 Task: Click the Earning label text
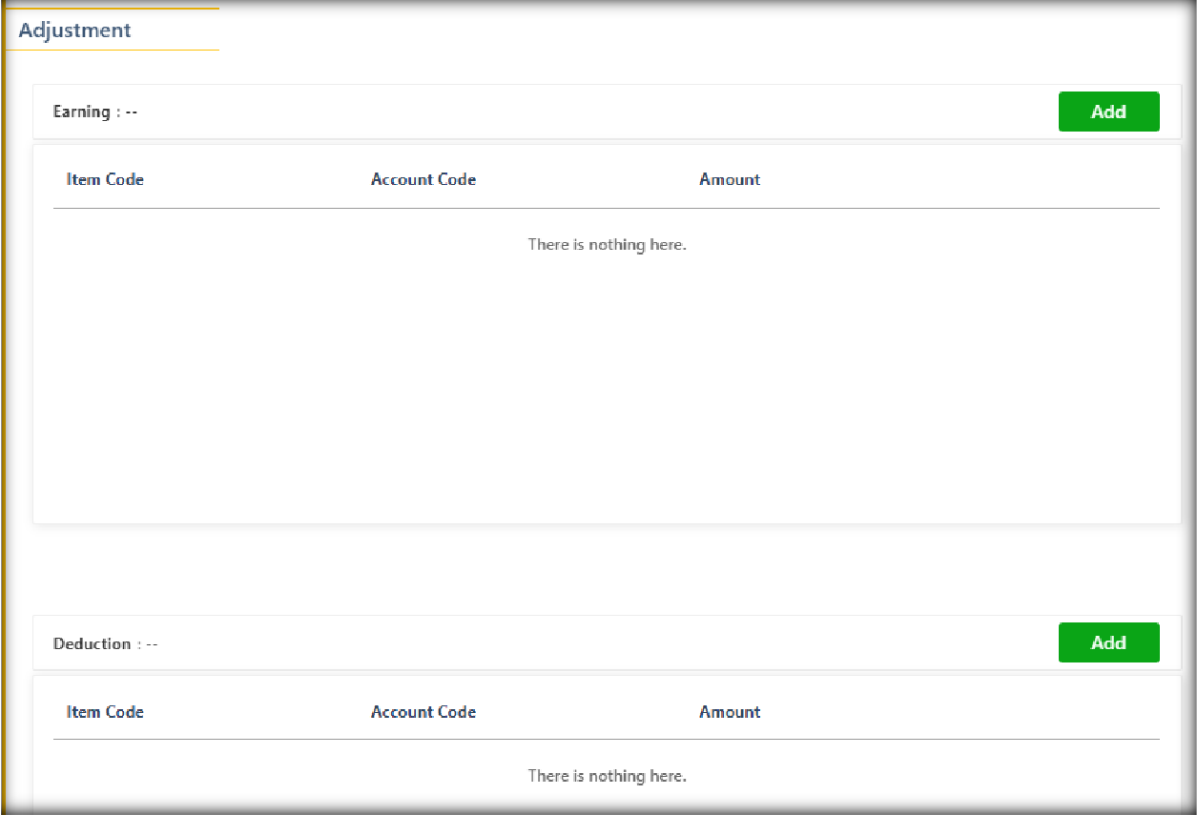[82, 112]
